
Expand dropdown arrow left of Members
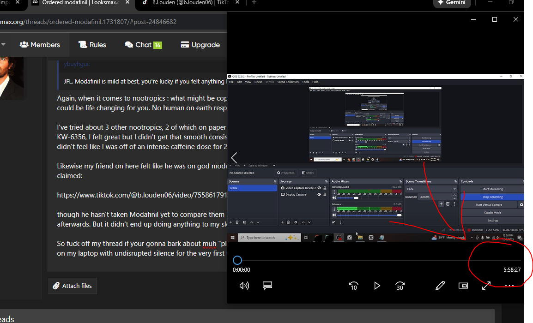pos(3,45)
